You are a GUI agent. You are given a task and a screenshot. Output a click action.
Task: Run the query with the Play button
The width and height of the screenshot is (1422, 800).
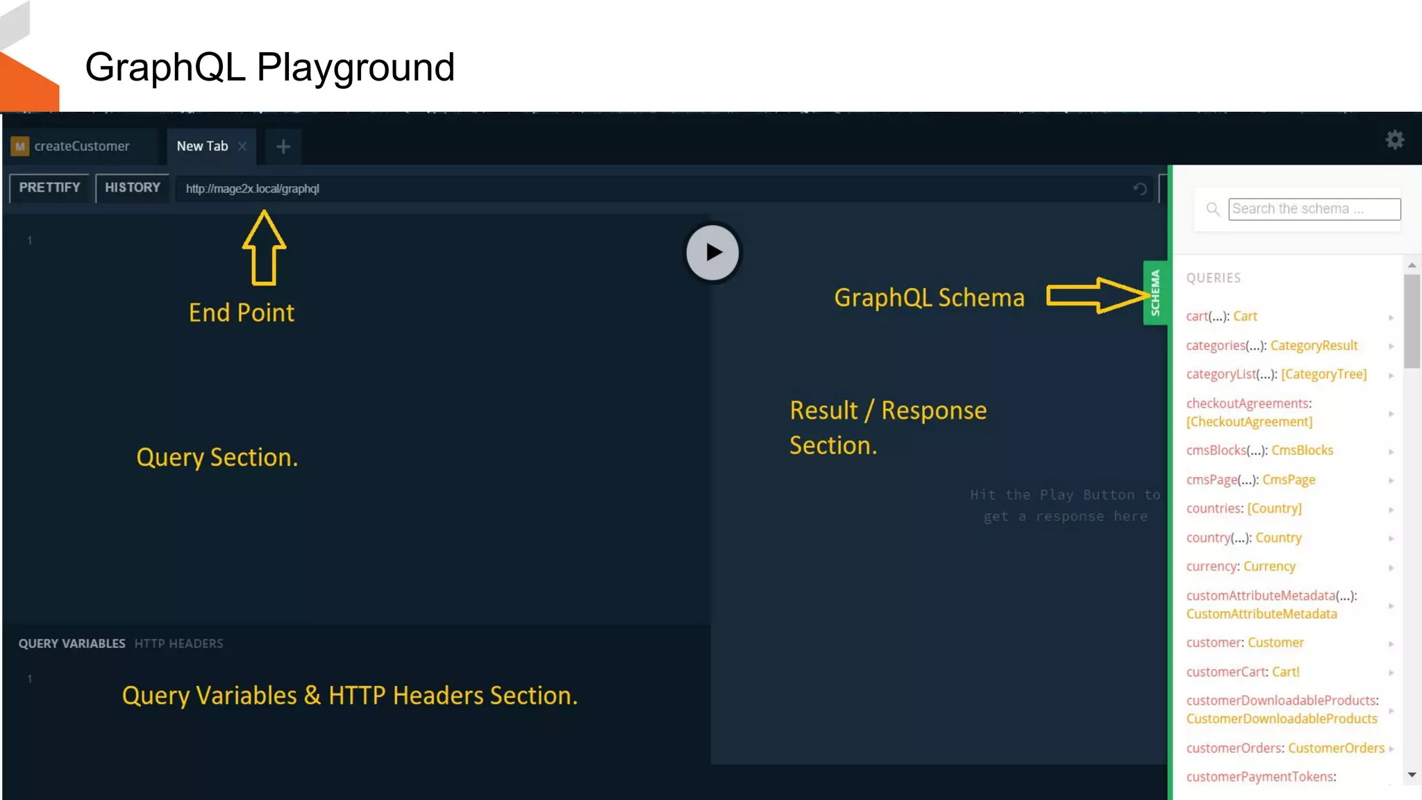tap(713, 253)
